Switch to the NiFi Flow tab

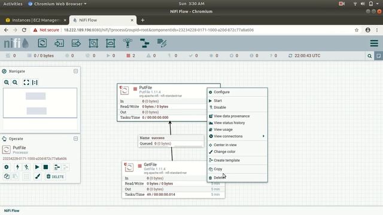click(x=102, y=20)
